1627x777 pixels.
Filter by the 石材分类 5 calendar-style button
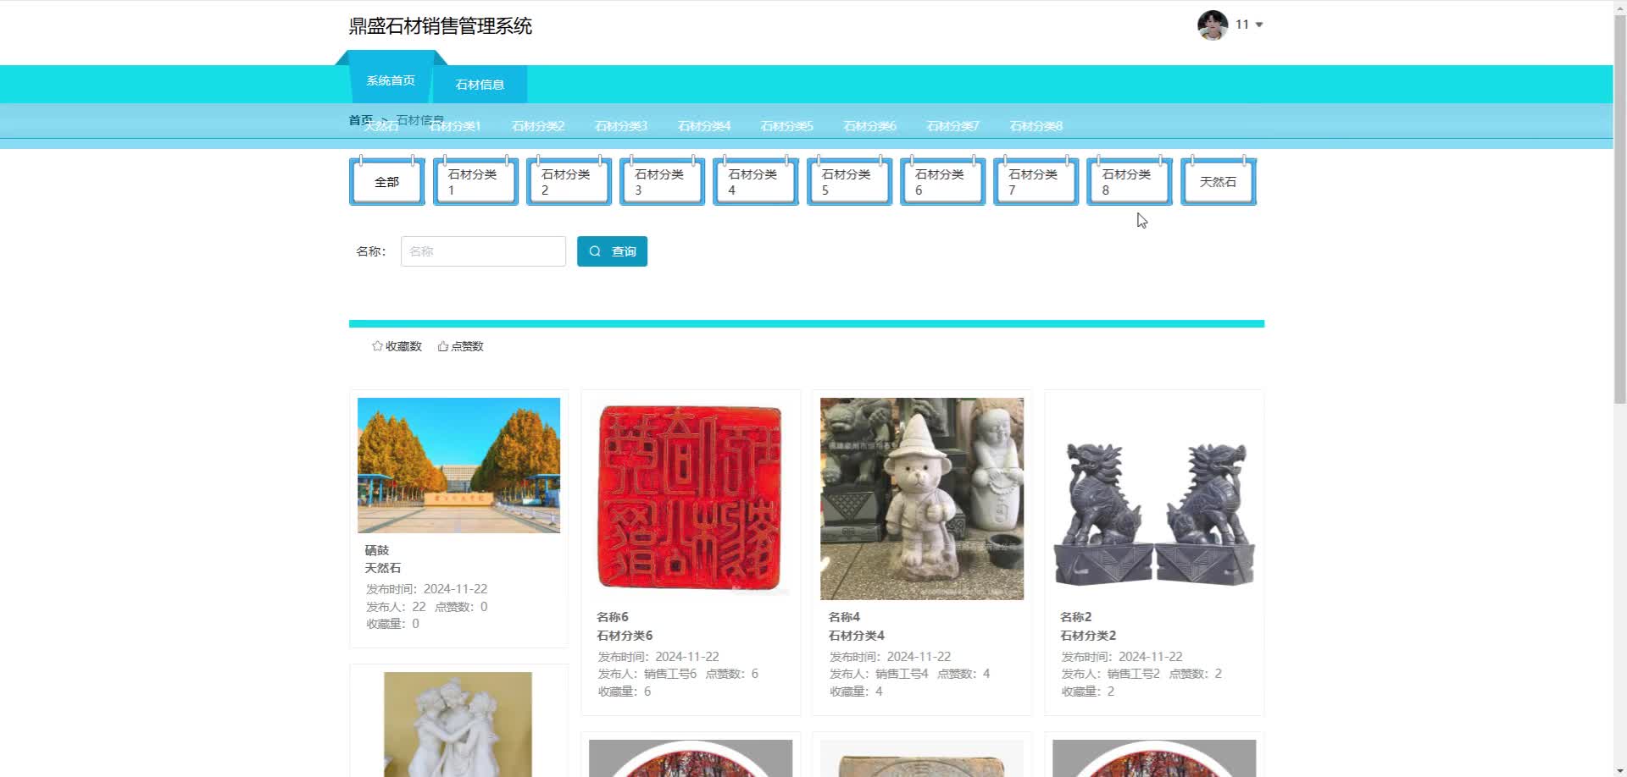(849, 181)
